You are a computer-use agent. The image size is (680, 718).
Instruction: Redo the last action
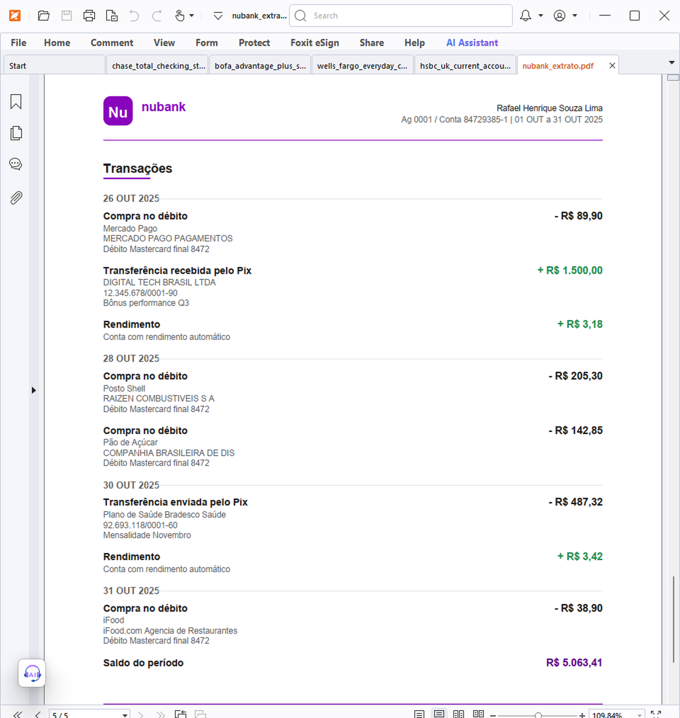pyautogui.click(x=157, y=16)
